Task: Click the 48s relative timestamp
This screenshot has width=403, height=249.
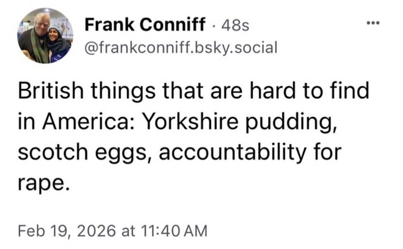Action: click(236, 26)
